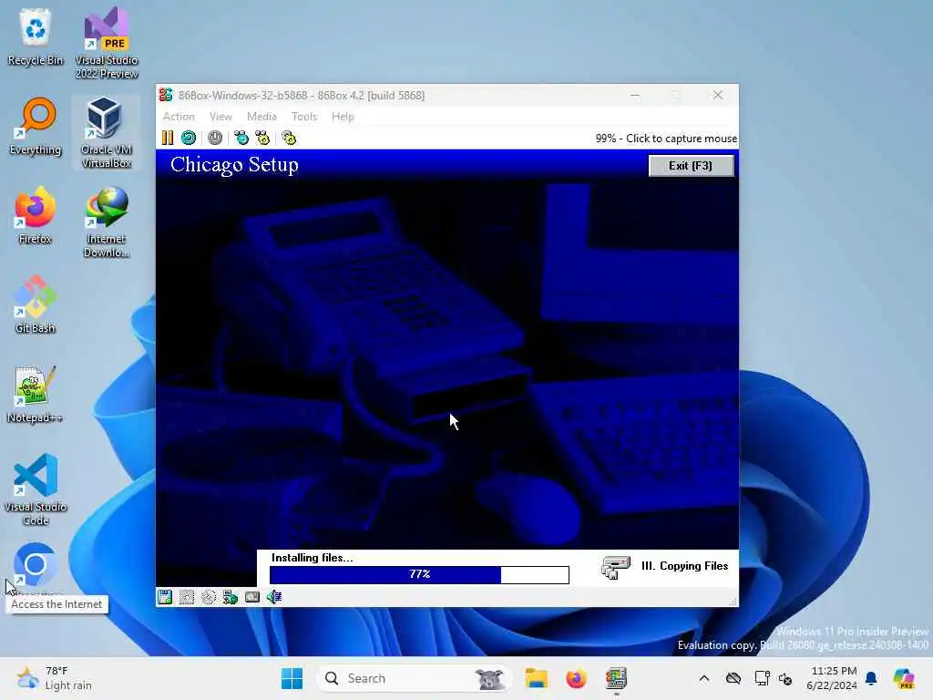Click the sound speaker status bar icon
The height and width of the screenshot is (700, 933).
click(x=274, y=596)
